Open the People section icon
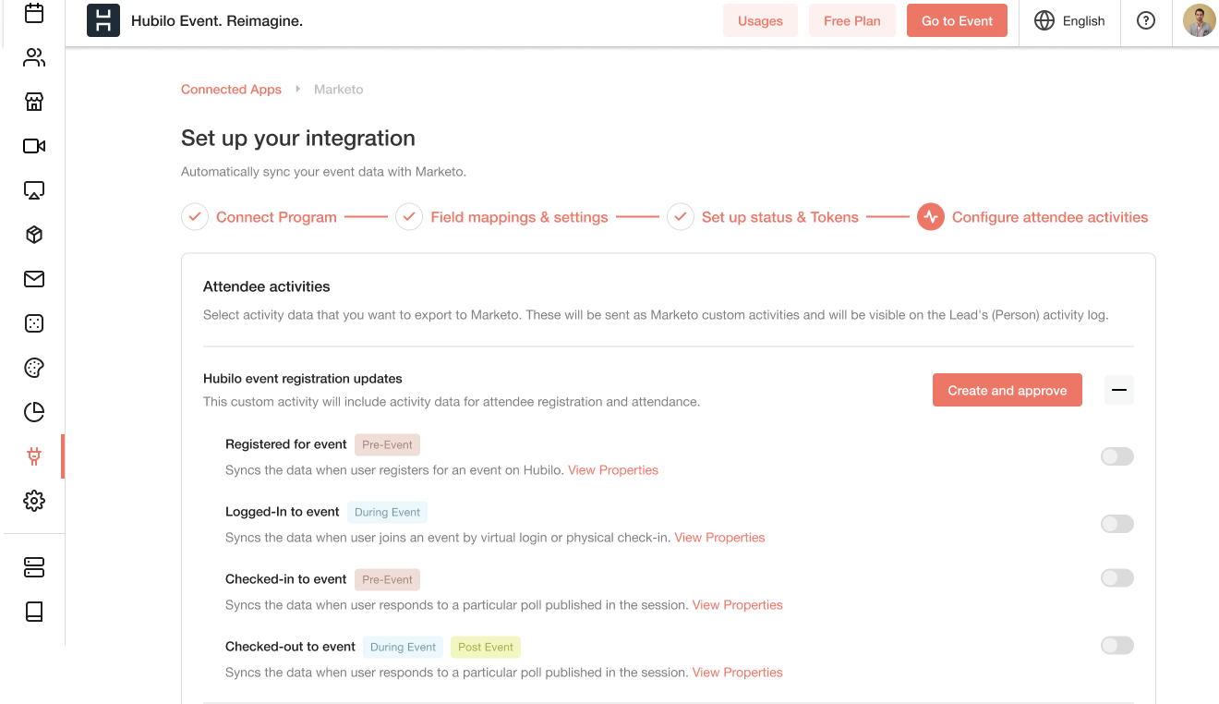The width and height of the screenshot is (1219, 704). 34,57
